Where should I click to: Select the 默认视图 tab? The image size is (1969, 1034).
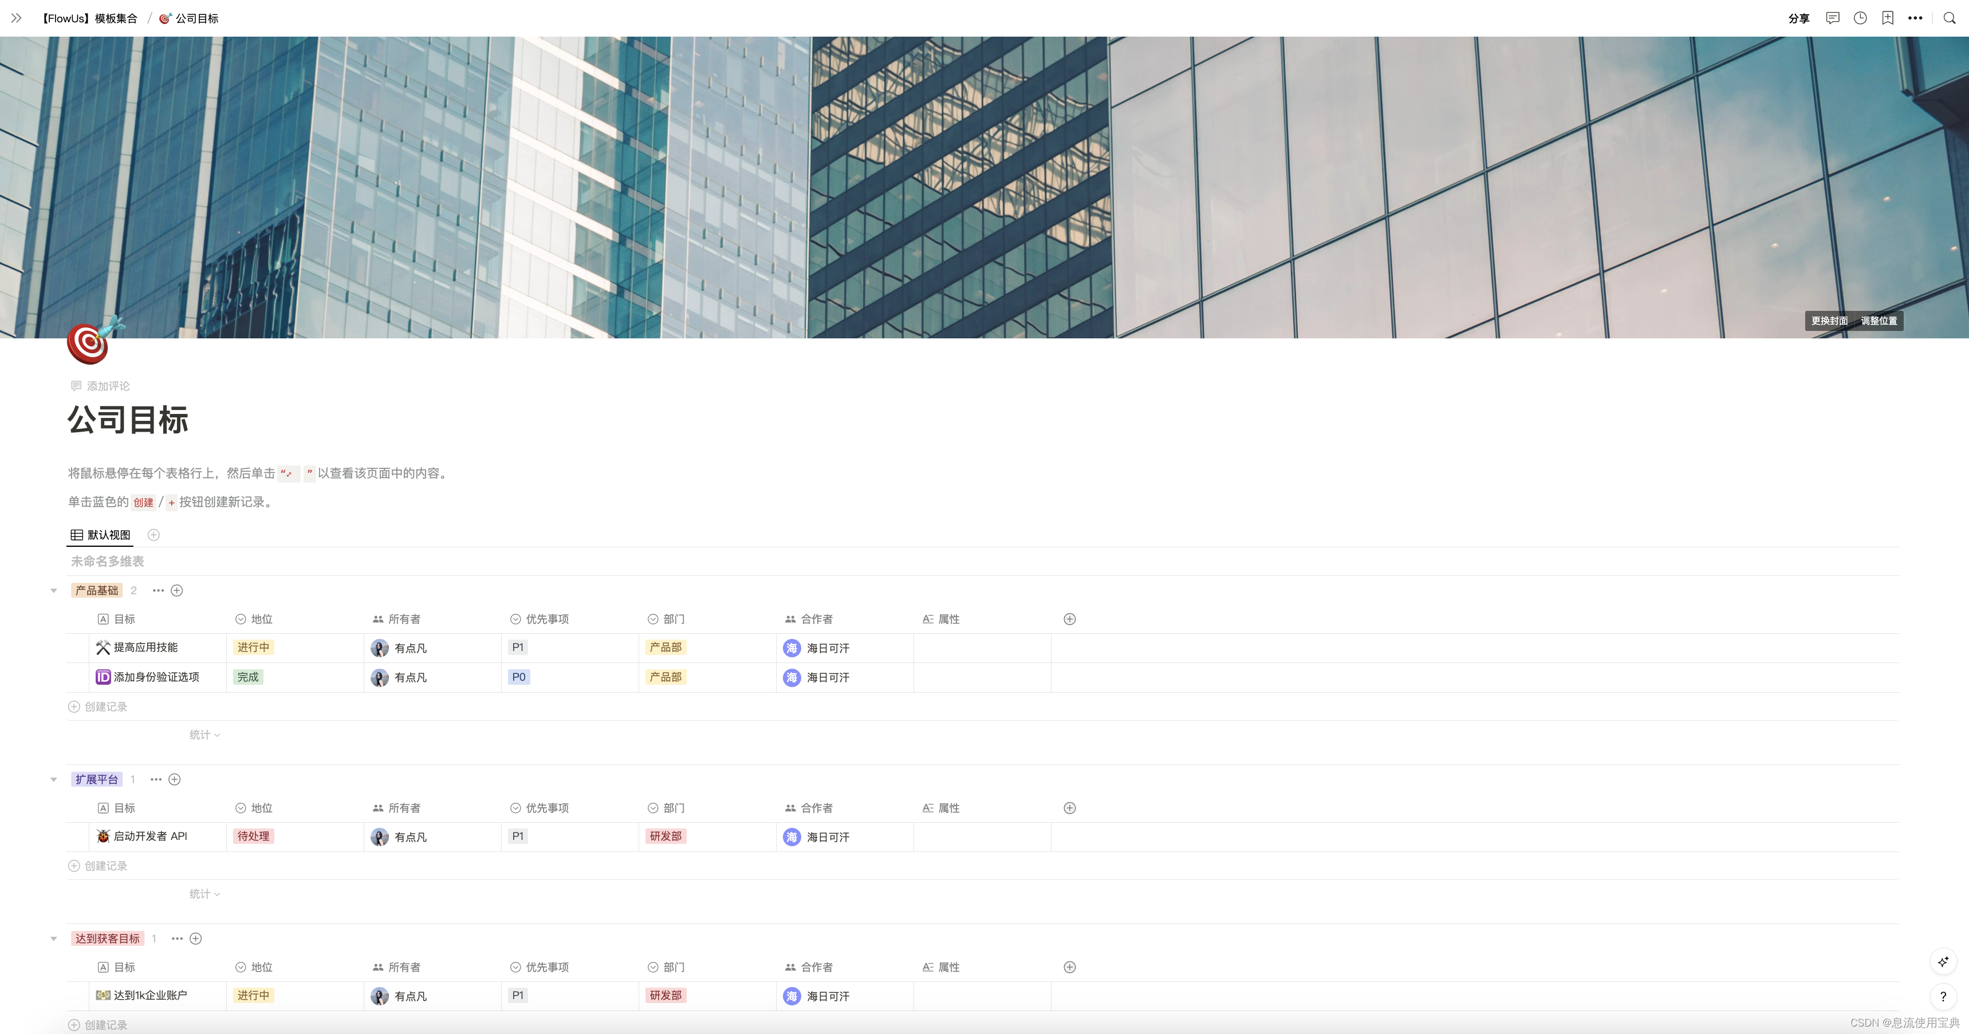[x=101, y=535]
